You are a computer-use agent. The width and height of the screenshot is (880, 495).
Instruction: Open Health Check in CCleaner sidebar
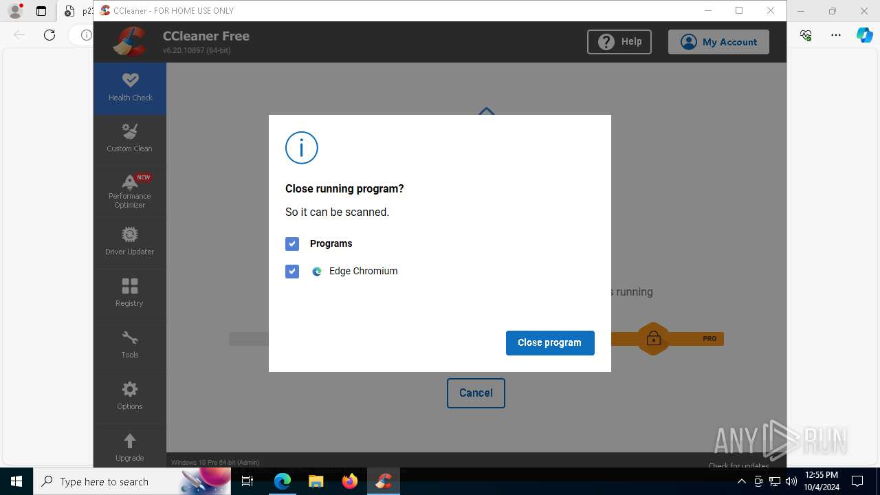pyautogui.click(x=130, y=88)
